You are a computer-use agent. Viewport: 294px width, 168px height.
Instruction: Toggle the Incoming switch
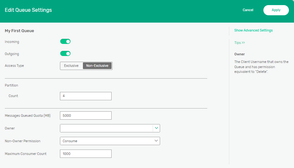coord(65,41)
